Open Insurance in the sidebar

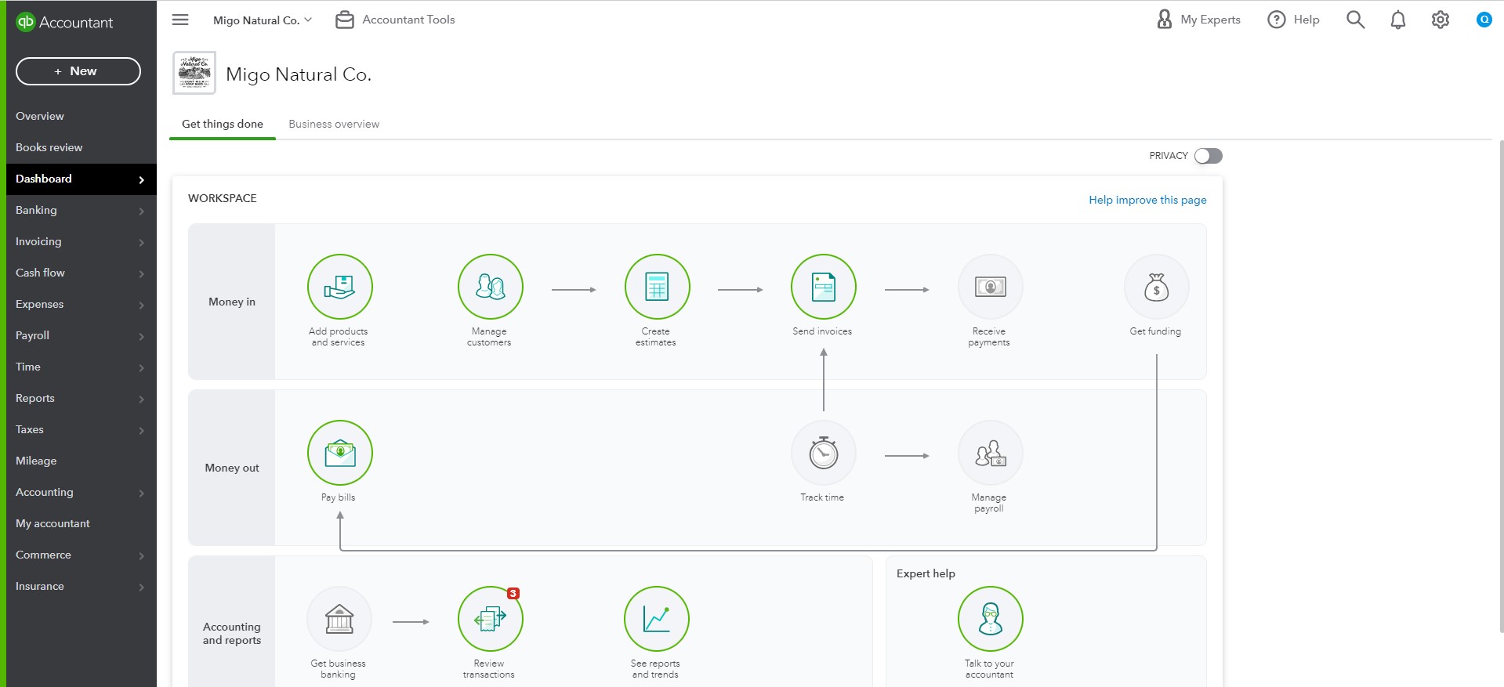[x=82, y=586]
